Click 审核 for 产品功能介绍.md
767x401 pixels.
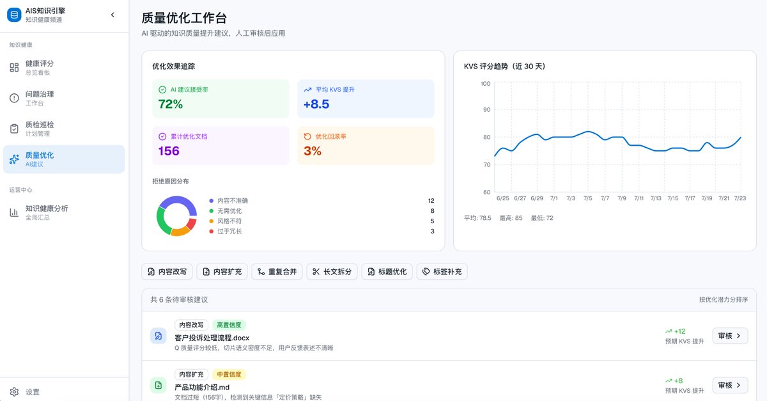tap(730, 385)
